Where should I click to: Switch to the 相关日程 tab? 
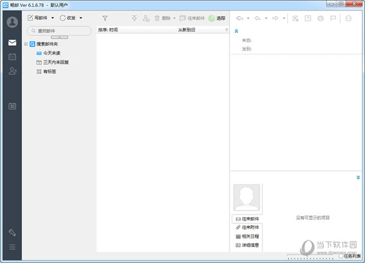(248, 236)
